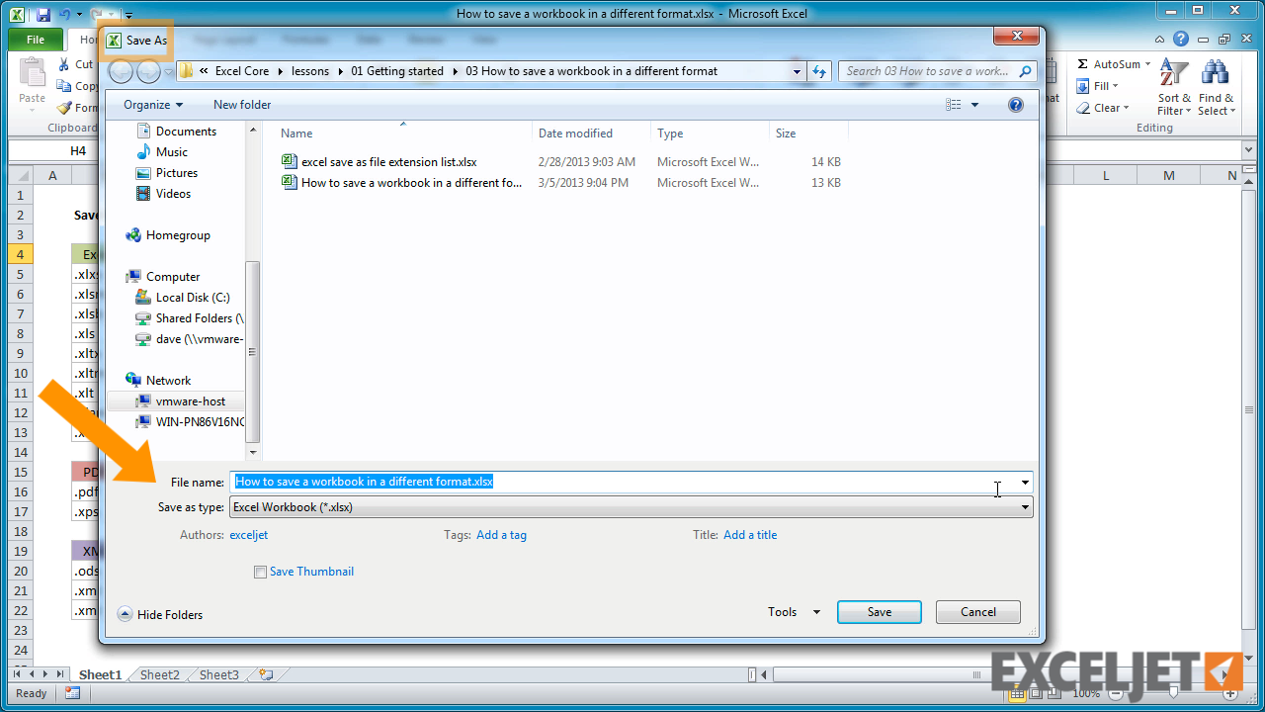Open the Organize dropdown menu
Image resolution: width=1265 pixels, height=712 pixels.
[x=153, y=105]
